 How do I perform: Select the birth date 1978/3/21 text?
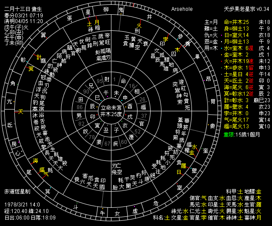[21, 204]
